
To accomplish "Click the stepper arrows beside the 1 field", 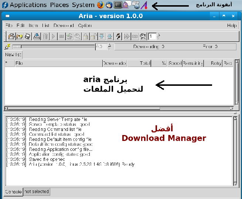I will click(159, 37).
